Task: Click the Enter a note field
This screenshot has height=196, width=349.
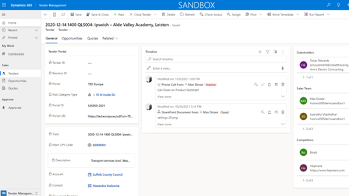Action: (x=214, y=69)
